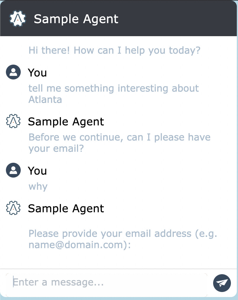
Task: Click the Sample Agent logo in header
Action: pyautogui.click(x=18, y=19)
